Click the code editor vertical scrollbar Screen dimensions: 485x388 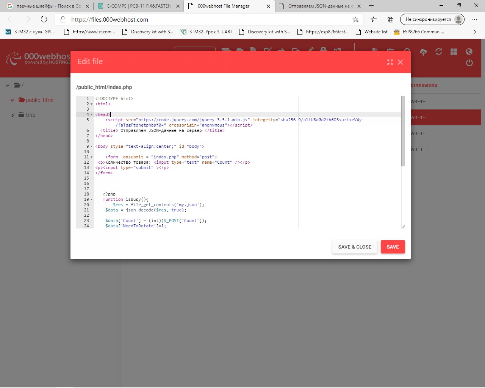pos(403,131)
